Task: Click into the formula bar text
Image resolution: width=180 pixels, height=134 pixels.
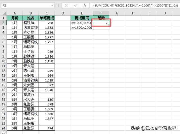Action: pyautogui.click(x=135, y=5)
